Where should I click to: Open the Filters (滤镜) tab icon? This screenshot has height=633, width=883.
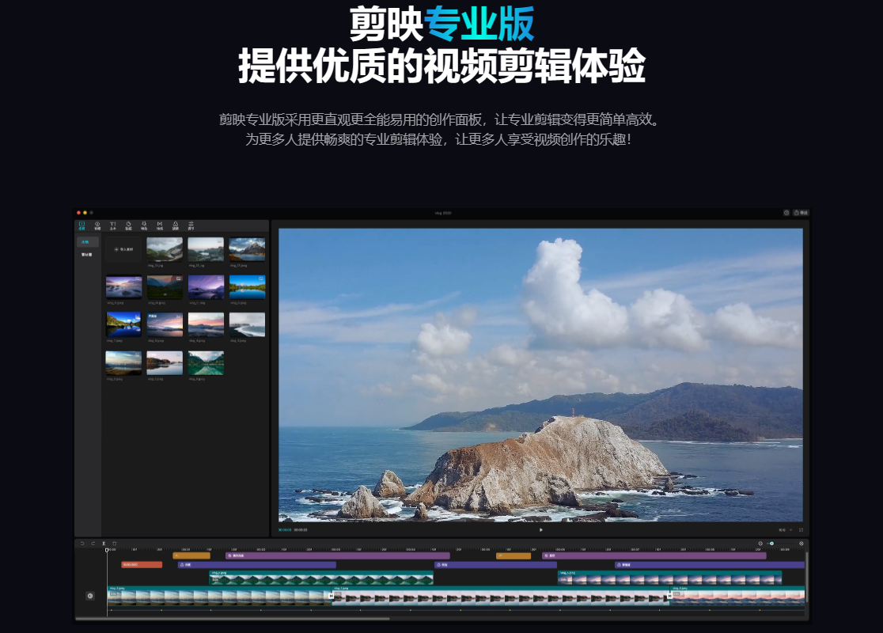point(175,226)
